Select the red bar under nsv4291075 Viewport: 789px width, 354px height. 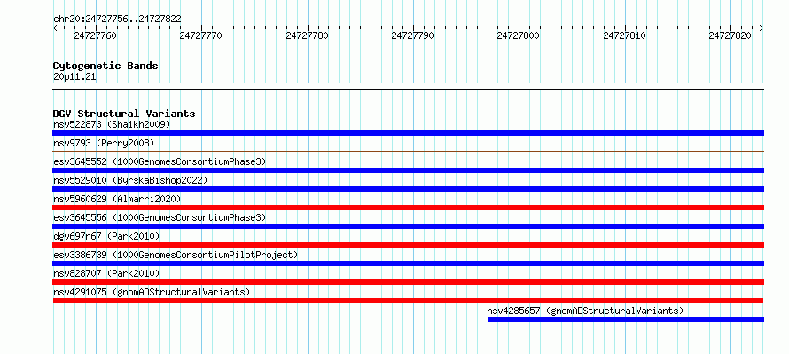tap(408, 301)
